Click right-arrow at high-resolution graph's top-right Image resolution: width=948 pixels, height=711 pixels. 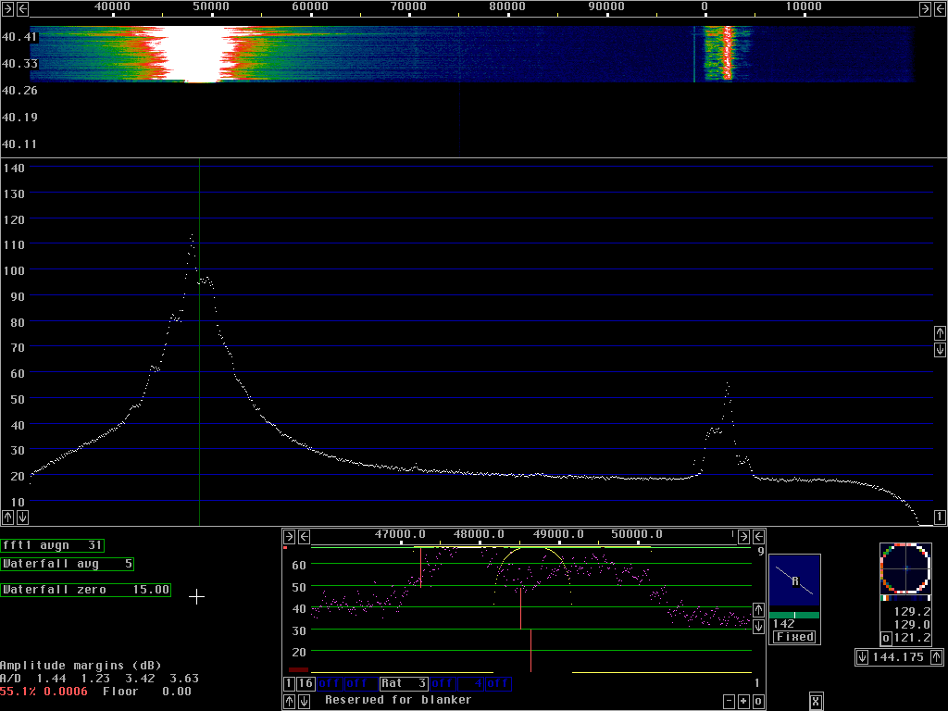tap(743, 536)
